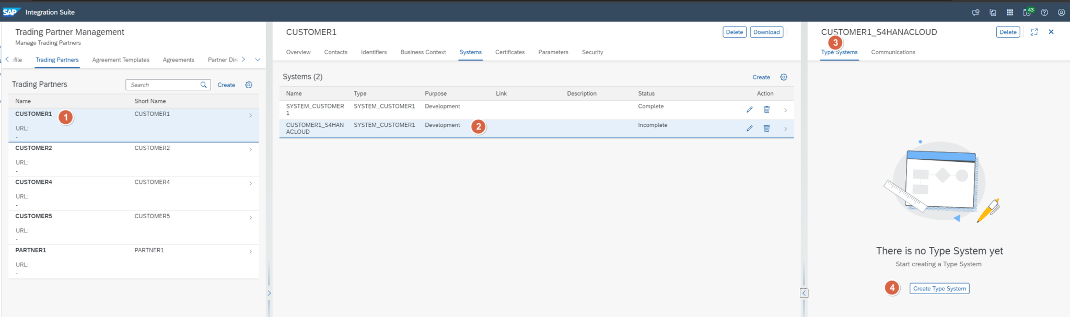Click the SAP logo
The width and height of the screenshot is (1070, 317).
11,11
